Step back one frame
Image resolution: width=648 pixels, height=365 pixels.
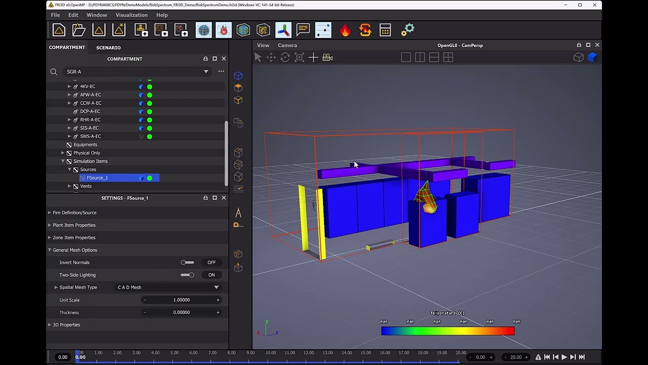(x=556, y=357)
